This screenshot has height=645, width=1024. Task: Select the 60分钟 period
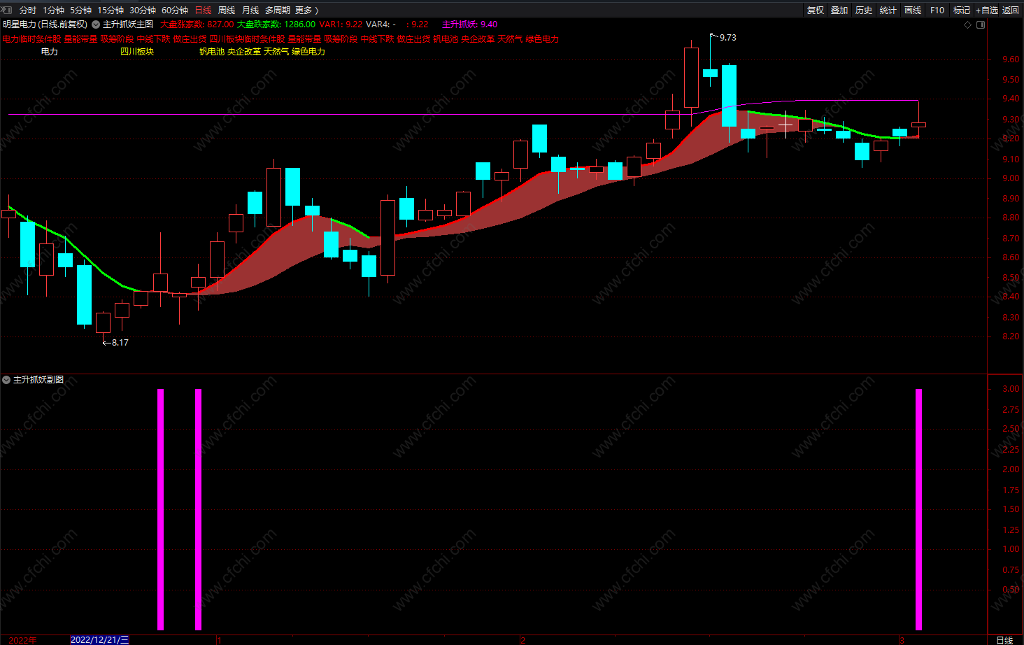(x=175, y=10)
